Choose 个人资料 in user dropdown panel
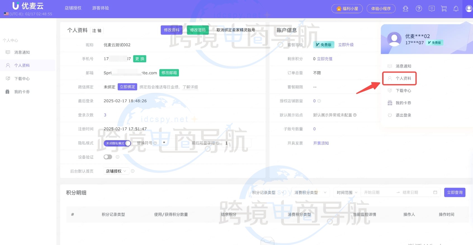The height and width of the screenshot is (245, 473). [403, 79]
